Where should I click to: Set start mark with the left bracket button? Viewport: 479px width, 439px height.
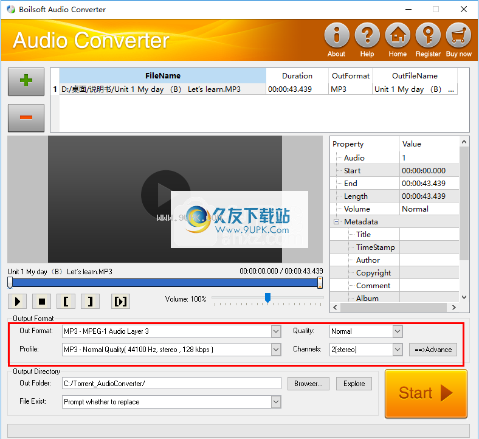coord(66,302)
